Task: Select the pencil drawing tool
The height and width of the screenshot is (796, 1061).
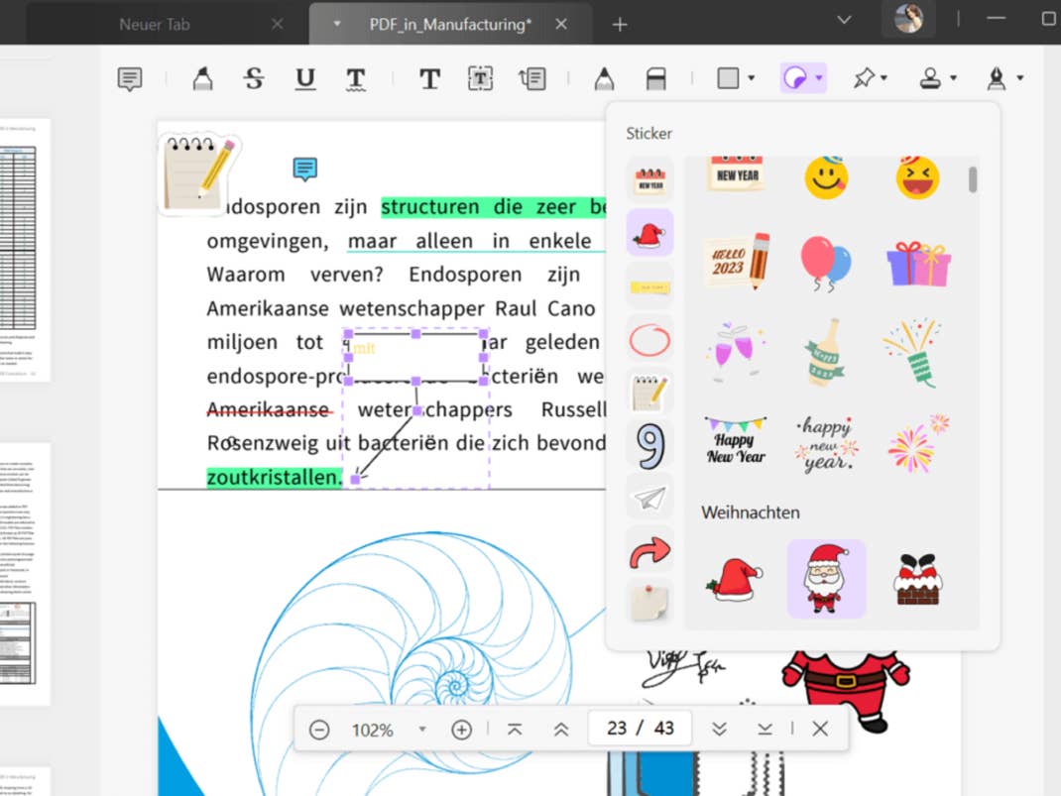Action: point(603,78)
